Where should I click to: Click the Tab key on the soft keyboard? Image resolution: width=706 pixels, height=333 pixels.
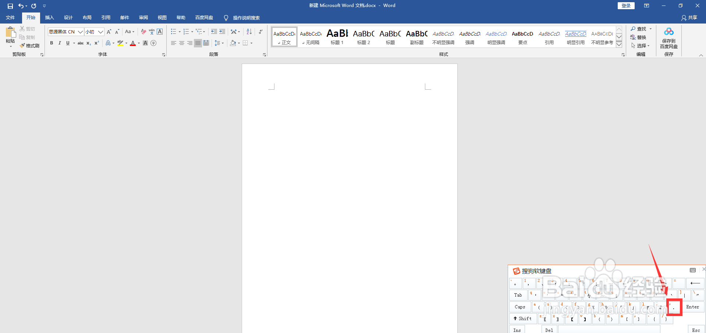click(x=518, y=295)
